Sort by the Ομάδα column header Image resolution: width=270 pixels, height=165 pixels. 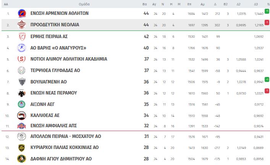point(84,4)
